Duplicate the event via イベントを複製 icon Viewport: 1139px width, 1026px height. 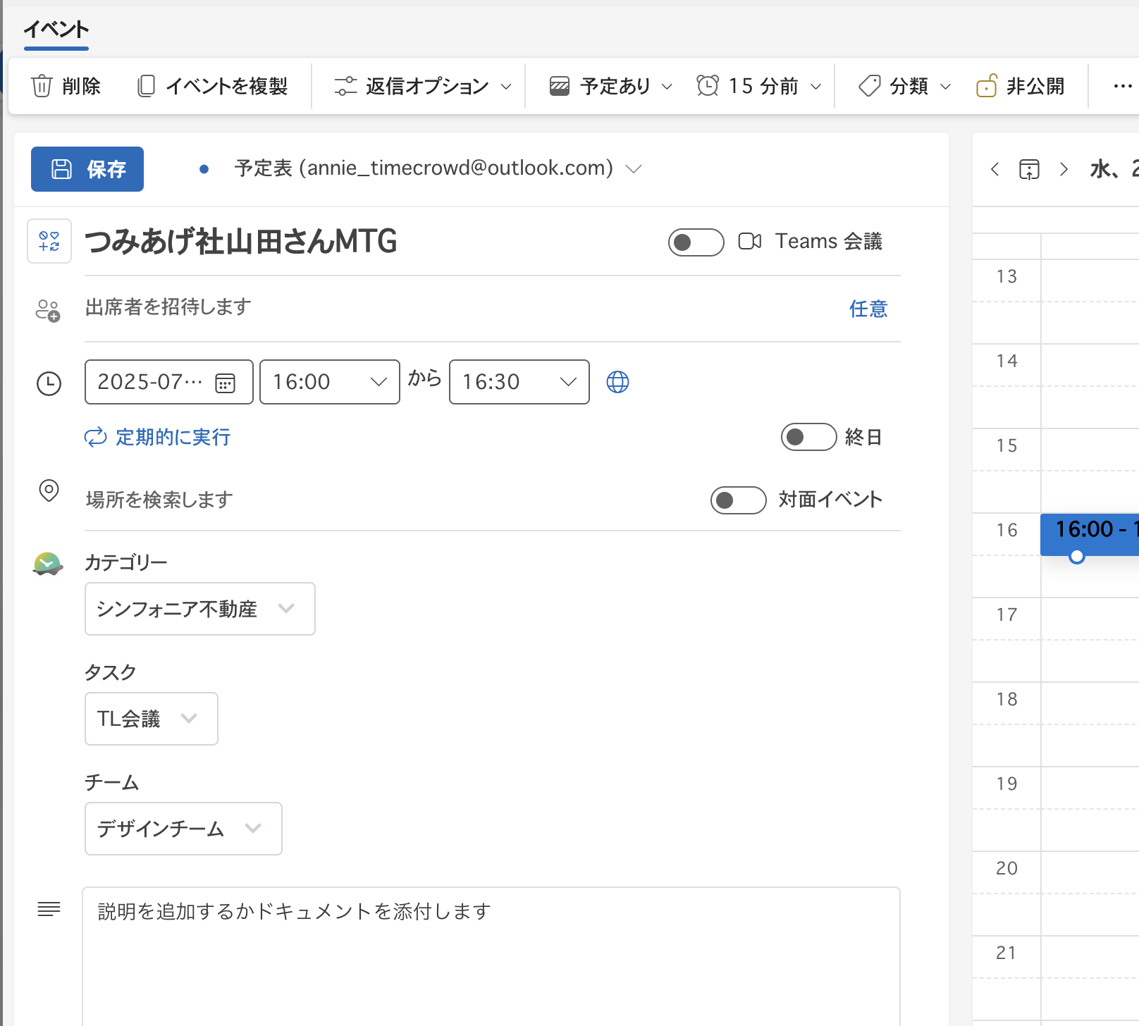point(146,85)
